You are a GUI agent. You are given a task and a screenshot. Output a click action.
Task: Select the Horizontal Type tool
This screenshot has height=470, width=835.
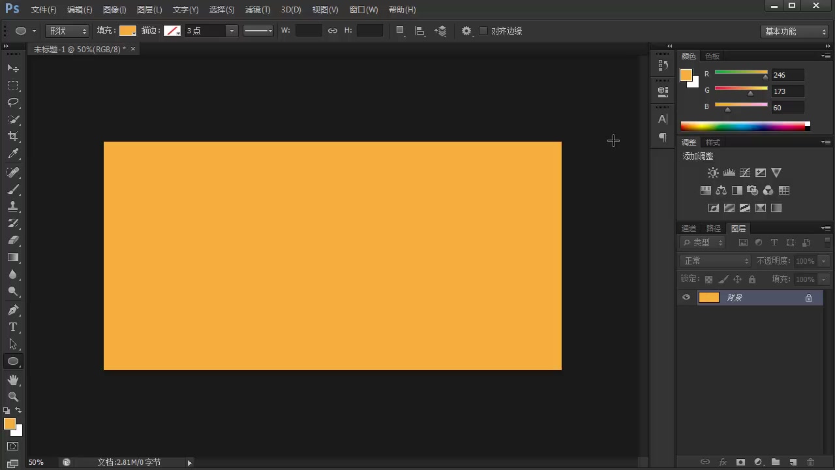[x=13, y=327]
